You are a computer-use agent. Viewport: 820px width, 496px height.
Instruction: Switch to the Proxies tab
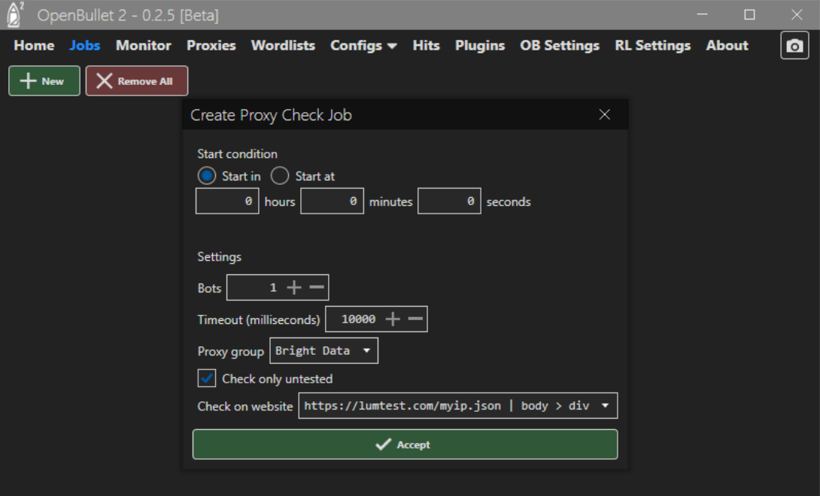pyautogui.click(x=211, y=46)
